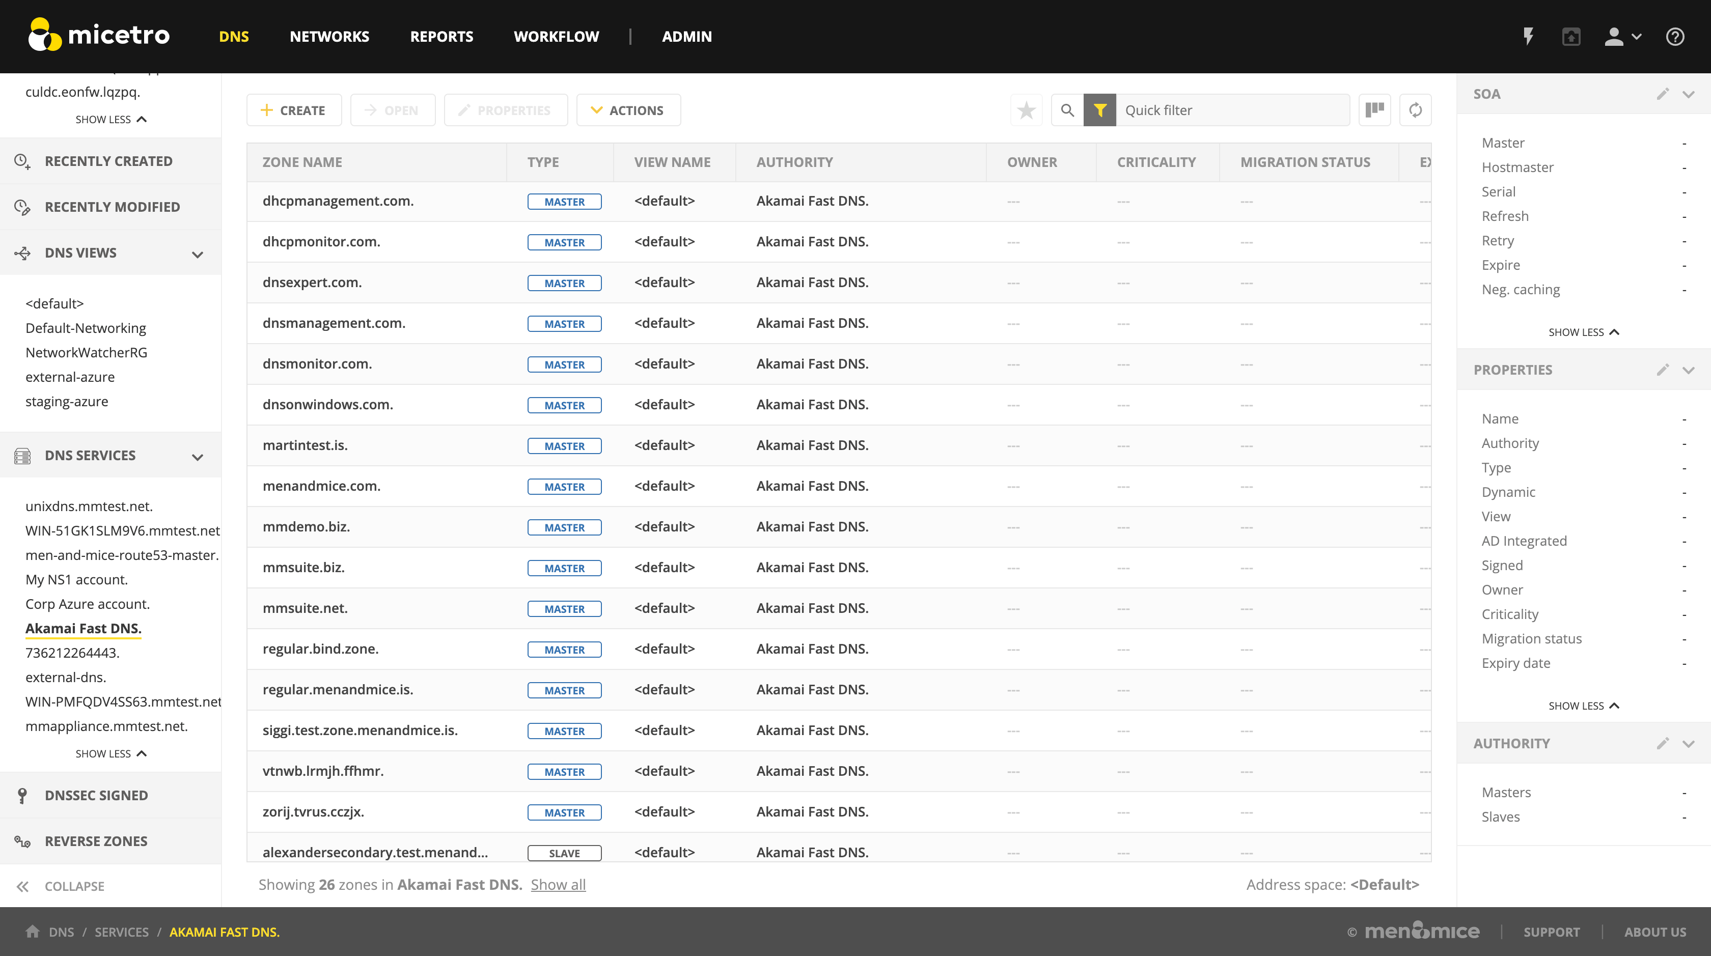The height and width of the screenshot is (956, 1711).
Task: Click the Open button
Action: (x=393, y=110)
